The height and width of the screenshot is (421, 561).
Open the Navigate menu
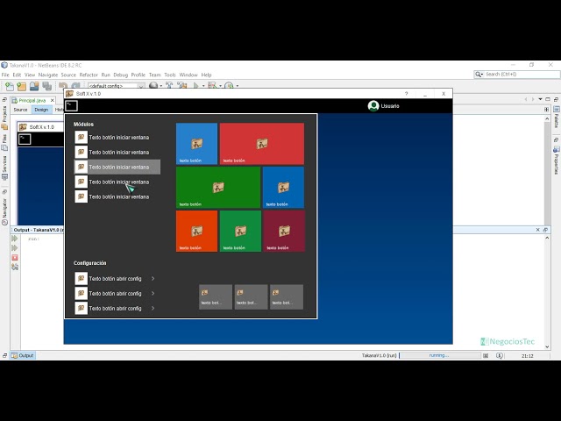pyautogui.click(x=48, y=75)
